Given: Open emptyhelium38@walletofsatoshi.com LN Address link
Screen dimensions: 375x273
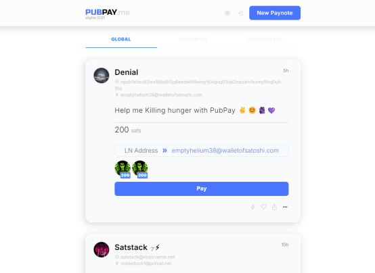Looking at the screenshot, I should (x=225, y=151).
